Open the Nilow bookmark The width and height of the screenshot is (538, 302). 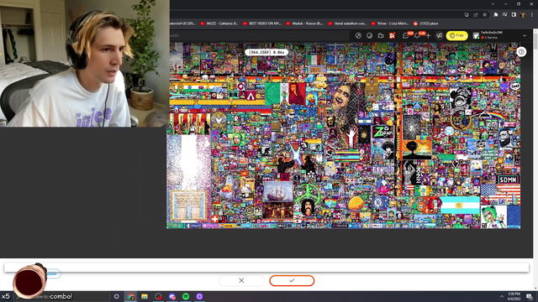coord(390,23)
